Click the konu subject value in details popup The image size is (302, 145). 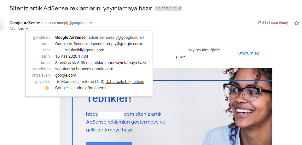pyautogui.click(x=101, y=63)
